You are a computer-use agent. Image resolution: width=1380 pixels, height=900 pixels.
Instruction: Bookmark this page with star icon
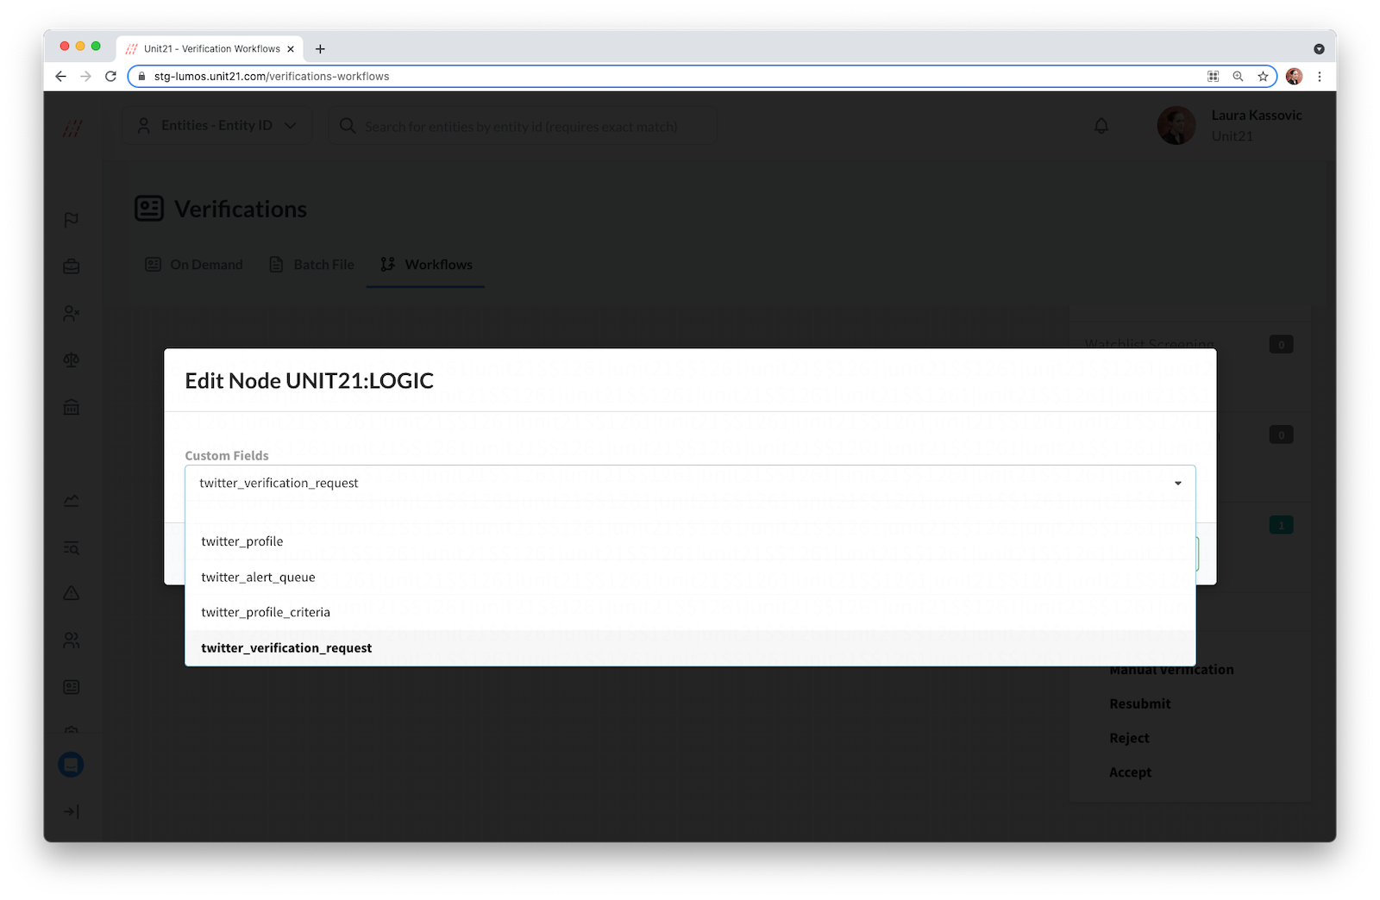click(1263, 76)
